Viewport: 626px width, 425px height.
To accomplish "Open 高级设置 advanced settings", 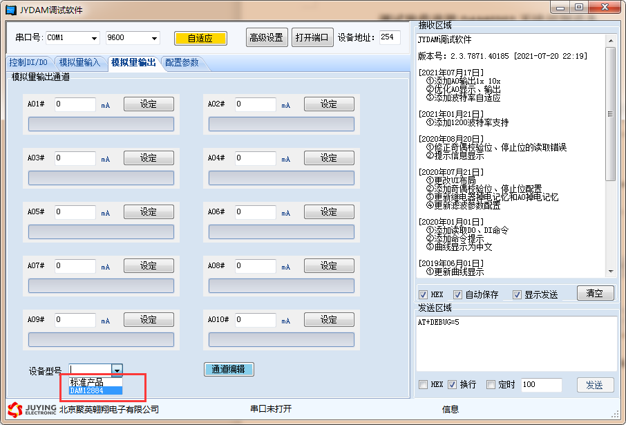I will tap(266, 38).
